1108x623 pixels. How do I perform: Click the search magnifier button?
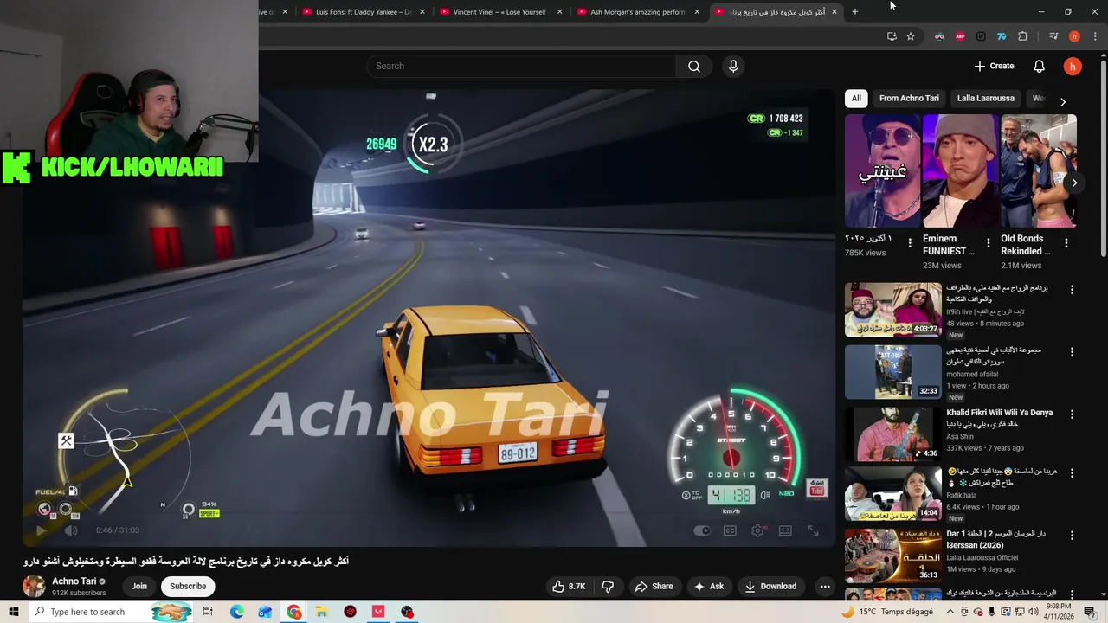tap(693, 66)
